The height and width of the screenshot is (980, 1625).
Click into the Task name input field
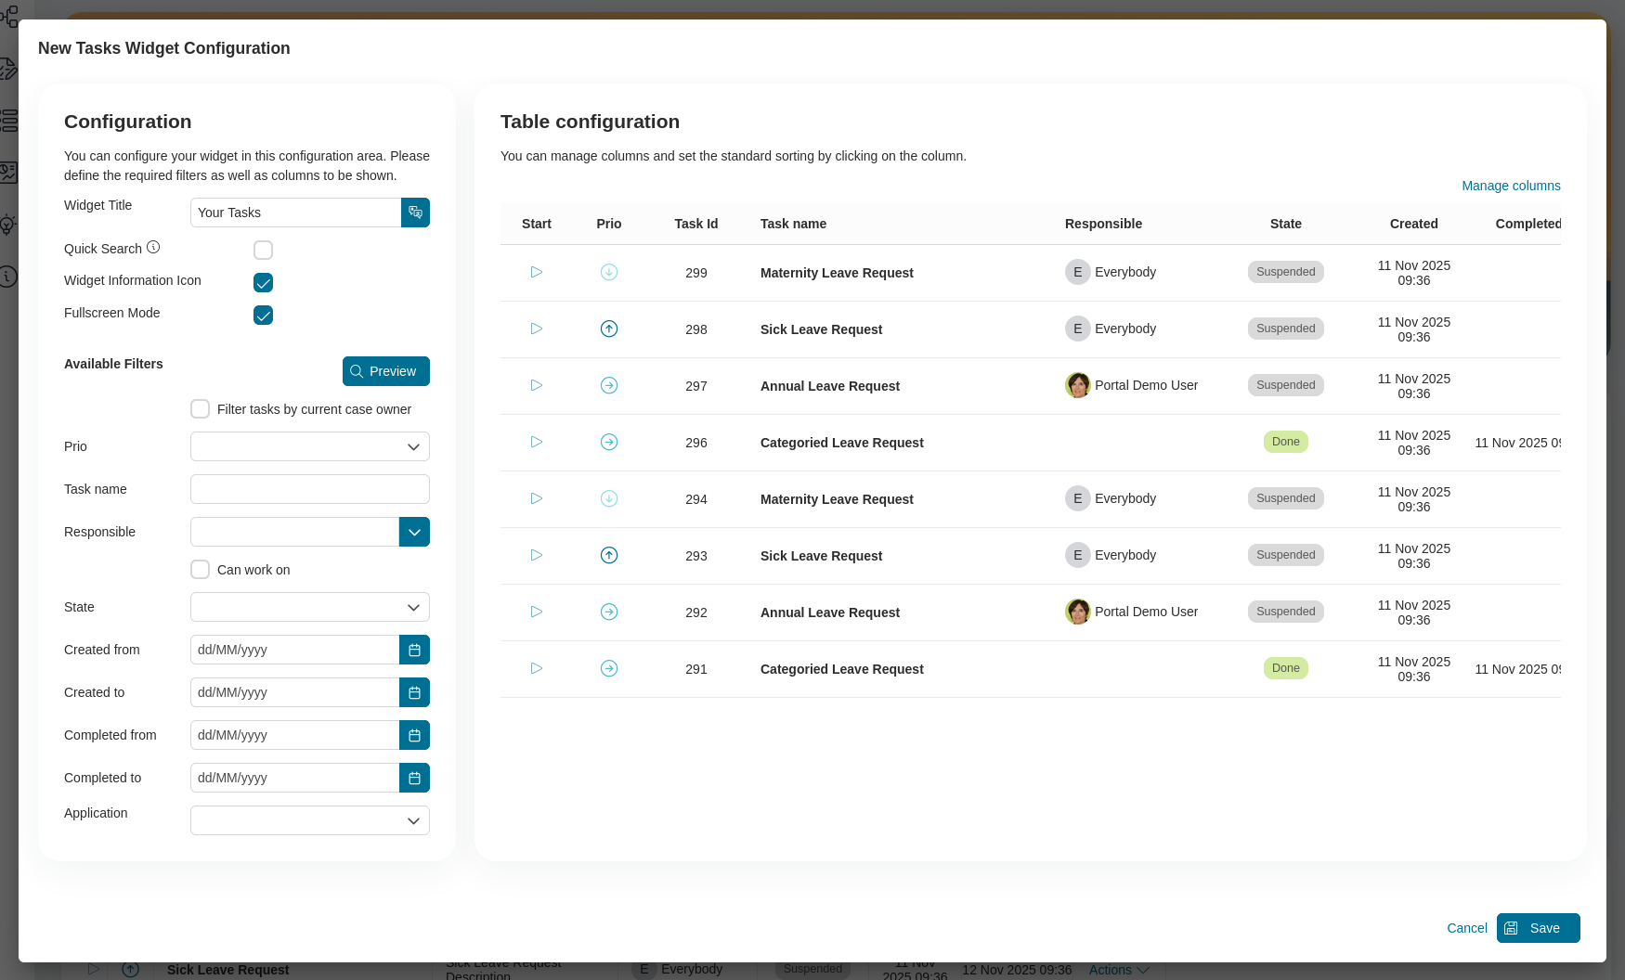[309, 489]
